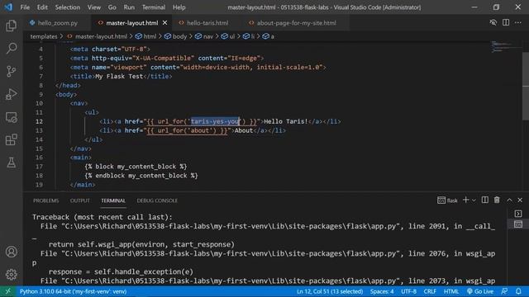Click Go Live in the status bar

[479, 291]
